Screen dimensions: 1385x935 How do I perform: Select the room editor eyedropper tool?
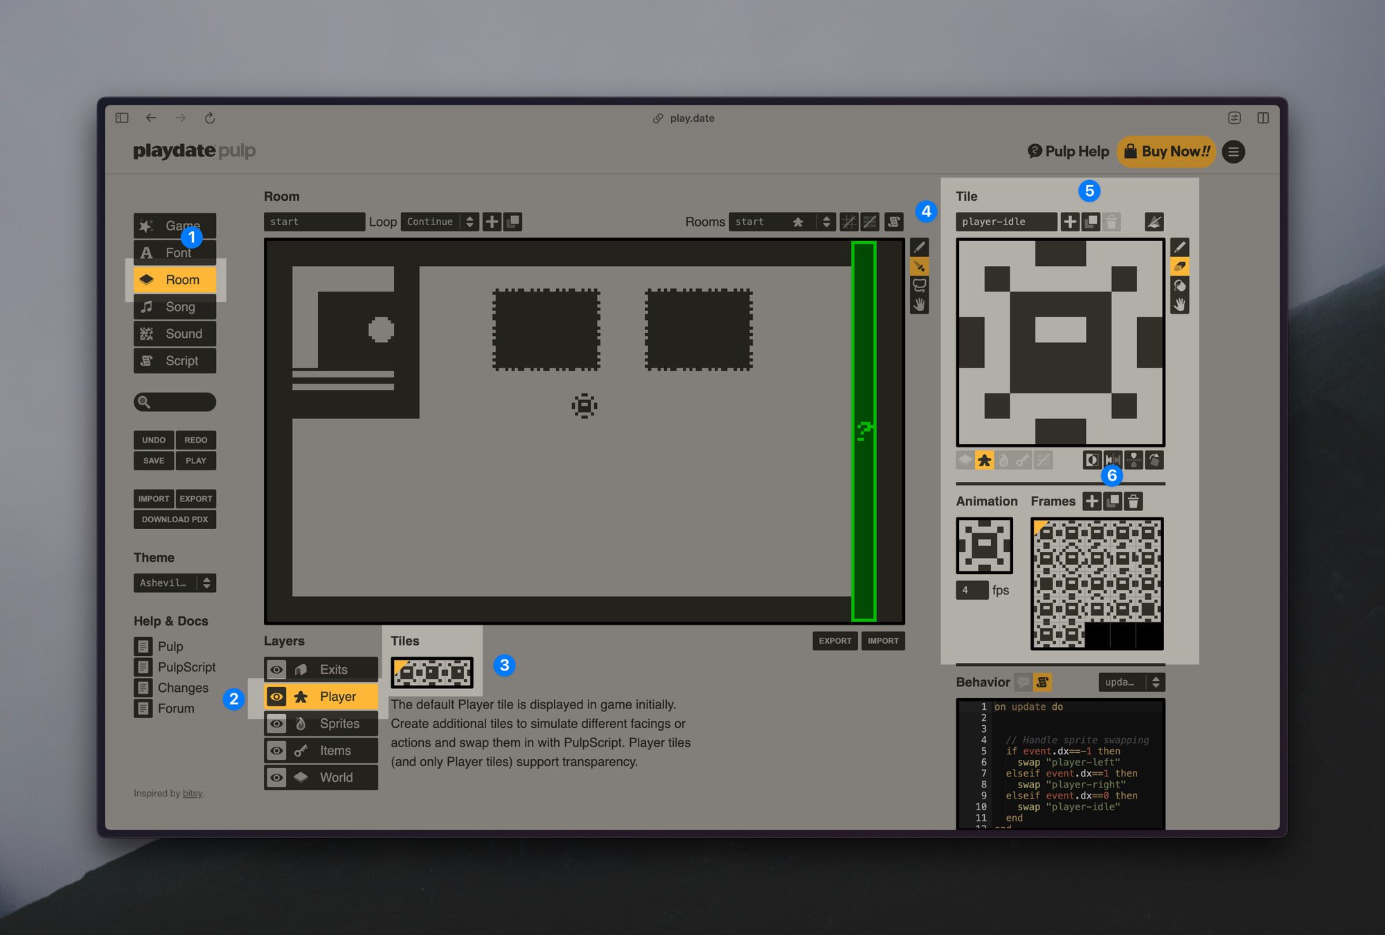click(919, 267)
